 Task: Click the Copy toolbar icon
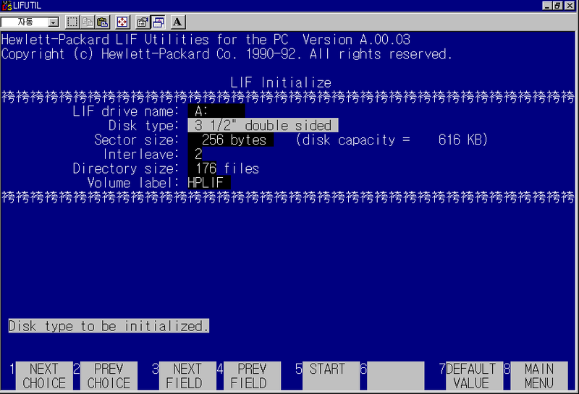(x=87, y=22)
